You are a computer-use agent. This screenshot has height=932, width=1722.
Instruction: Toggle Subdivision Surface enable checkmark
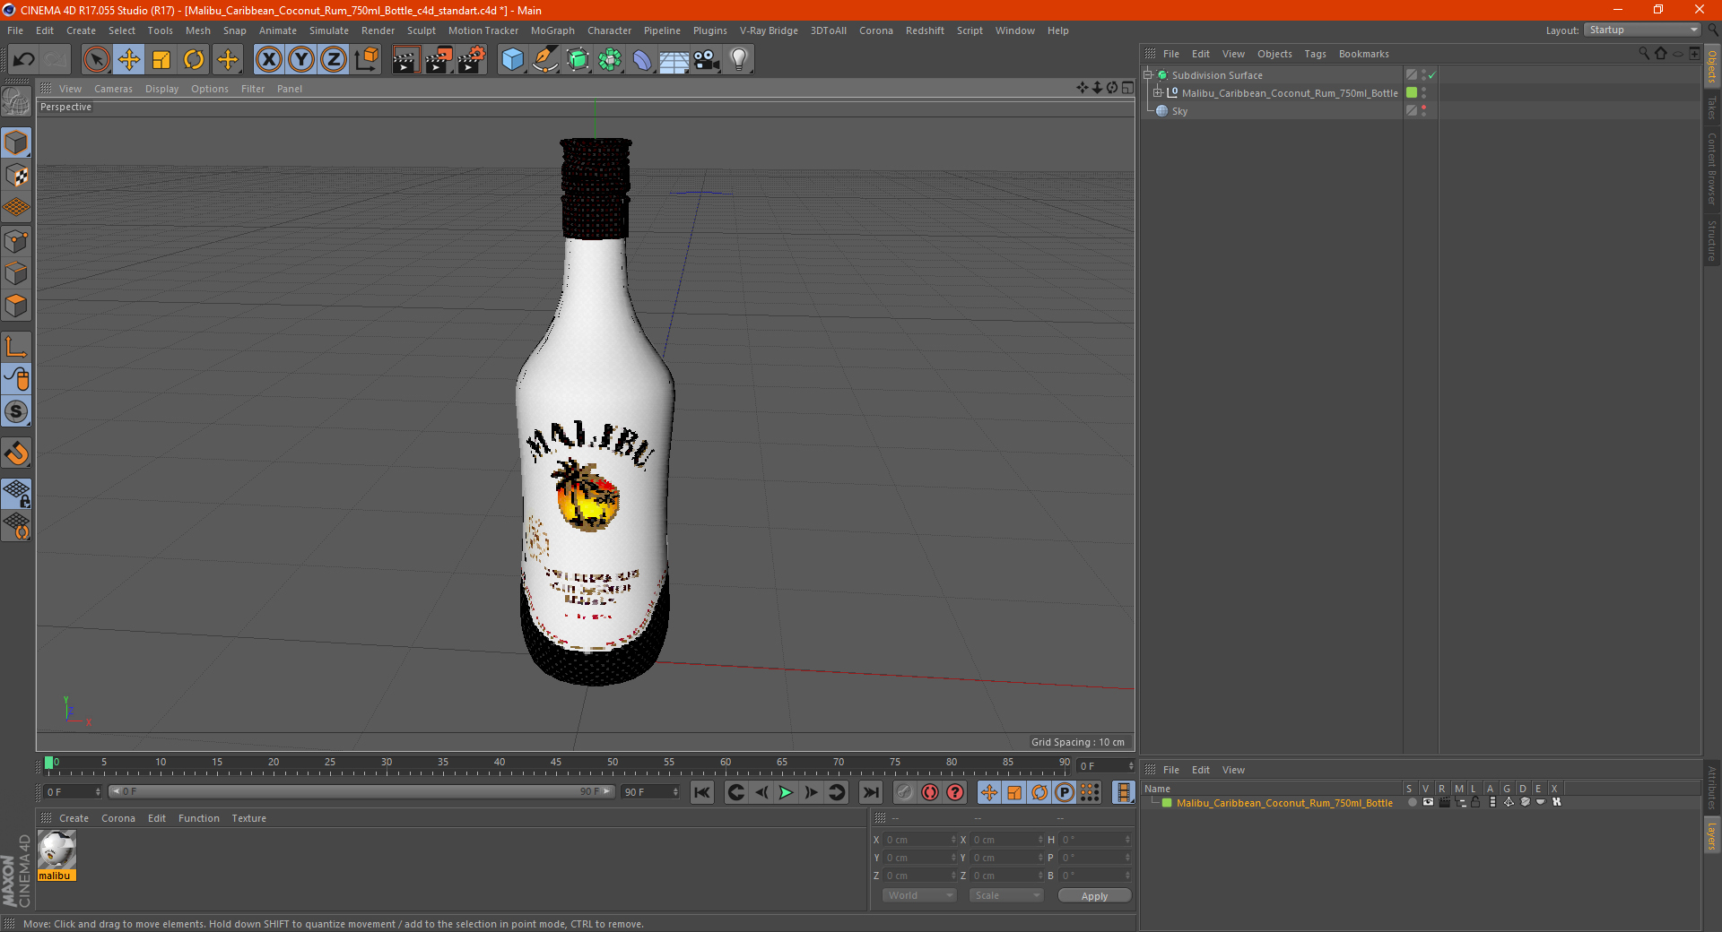click(1432, 75)
